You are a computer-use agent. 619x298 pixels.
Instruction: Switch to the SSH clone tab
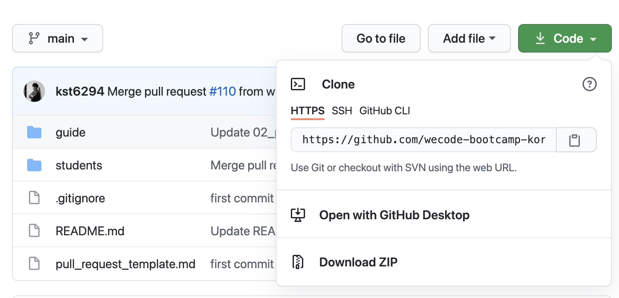(342, 111)
